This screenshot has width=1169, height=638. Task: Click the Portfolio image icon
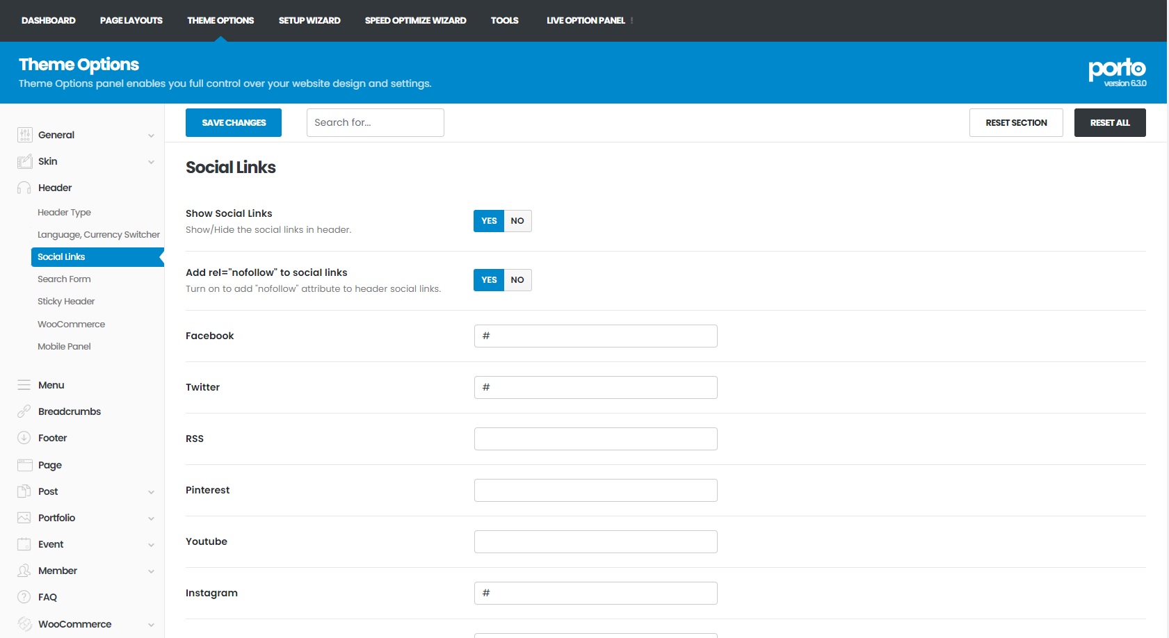[24, 518]
